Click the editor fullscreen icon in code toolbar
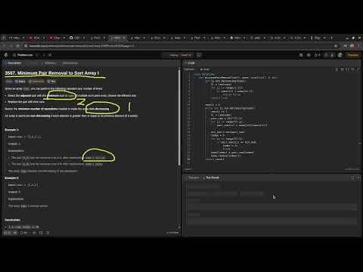Image resolution: width=363 pixels, height=272 pixels. click(358, 70)
